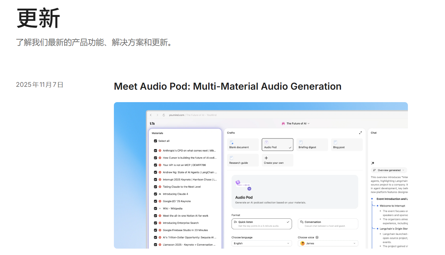The image size is (445, 255).
Task: Click the branch icon in Overview generated
Action: pyautogui.click(x=374, y=170)
